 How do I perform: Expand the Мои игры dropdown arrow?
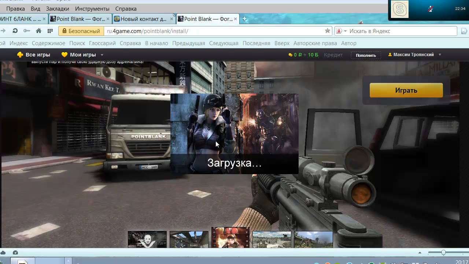(102, 55)
